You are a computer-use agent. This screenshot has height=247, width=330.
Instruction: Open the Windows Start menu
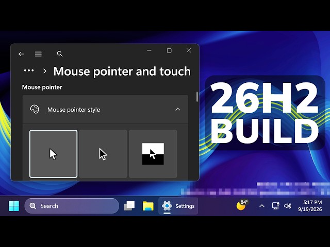pyautogui.click(x=14, y=206)
